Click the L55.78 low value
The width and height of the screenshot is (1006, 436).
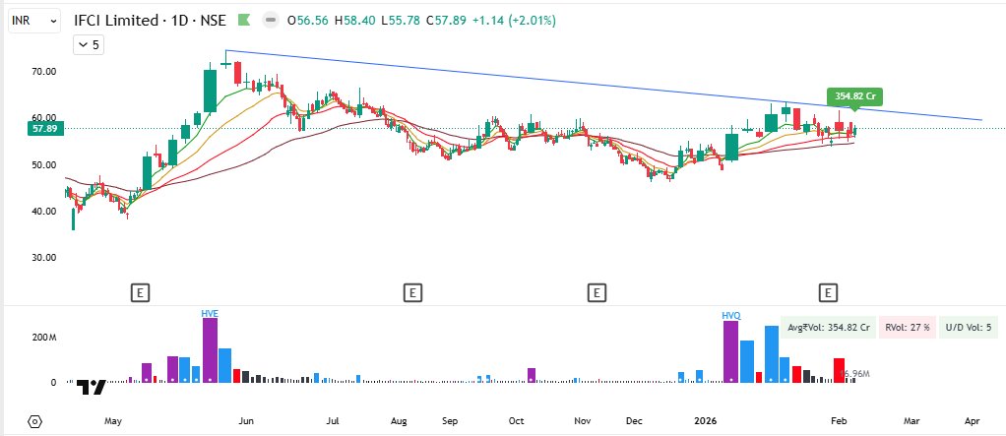[401, 21]
